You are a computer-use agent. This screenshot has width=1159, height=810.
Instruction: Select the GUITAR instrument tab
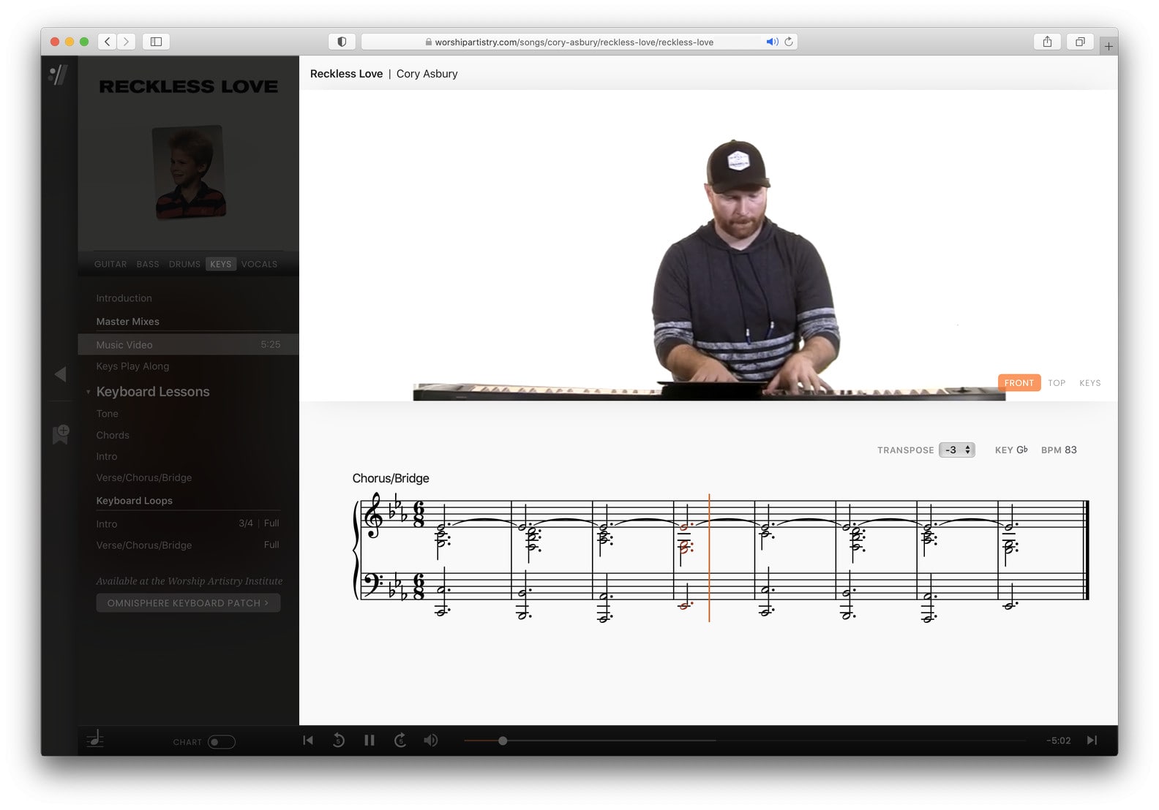click(x=110, y=265)
